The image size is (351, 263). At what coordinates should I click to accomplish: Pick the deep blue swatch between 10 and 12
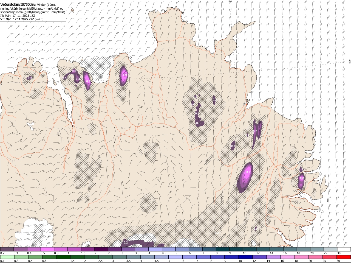pos(245,257)
